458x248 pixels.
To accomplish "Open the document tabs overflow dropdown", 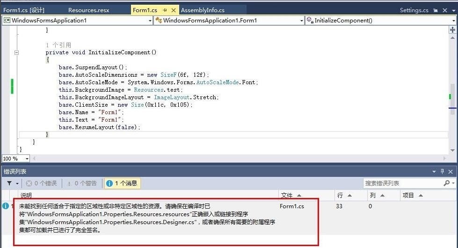I will pyautogui.click(x=454, y=10).
